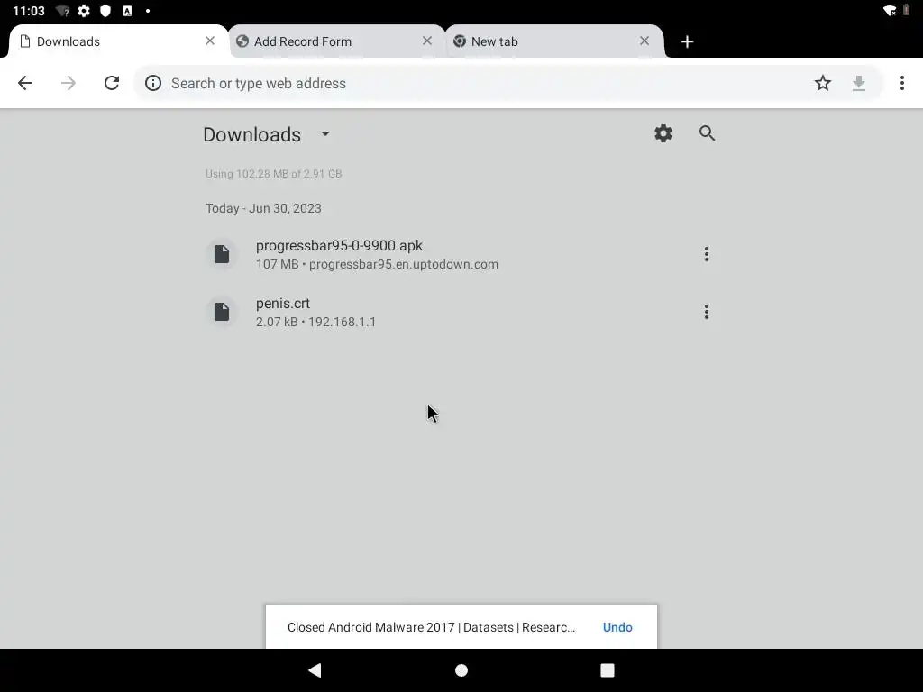Click 'Using 102.28 MB of 2.91 GB' text
923x692 pixels.
[x=274, y=174]
